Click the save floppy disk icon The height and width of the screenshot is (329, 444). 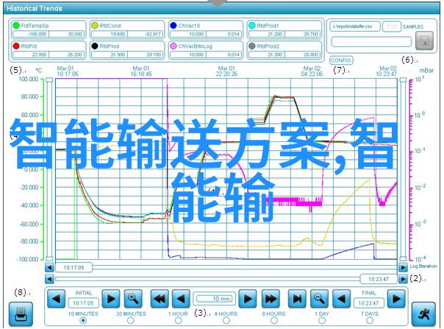[x=424, y=40]
